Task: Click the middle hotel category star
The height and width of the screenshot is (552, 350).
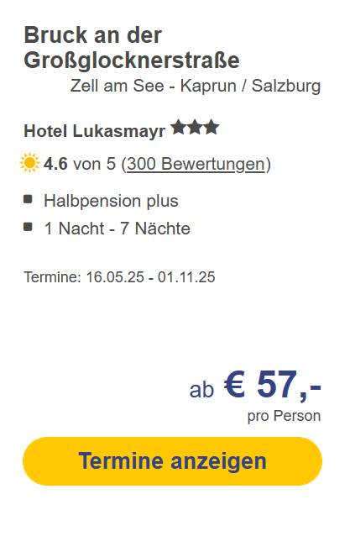Action: [x=196, y=127]
